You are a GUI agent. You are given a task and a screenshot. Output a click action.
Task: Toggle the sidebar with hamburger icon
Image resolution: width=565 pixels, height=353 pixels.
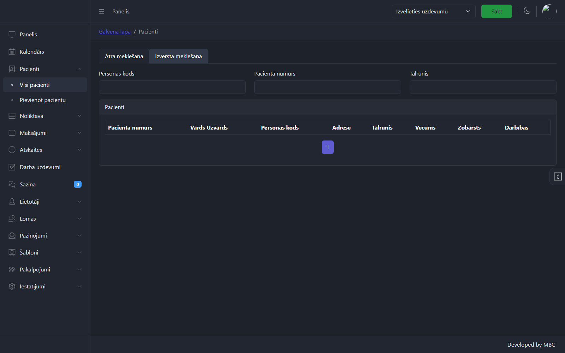[x=102, y=11]
